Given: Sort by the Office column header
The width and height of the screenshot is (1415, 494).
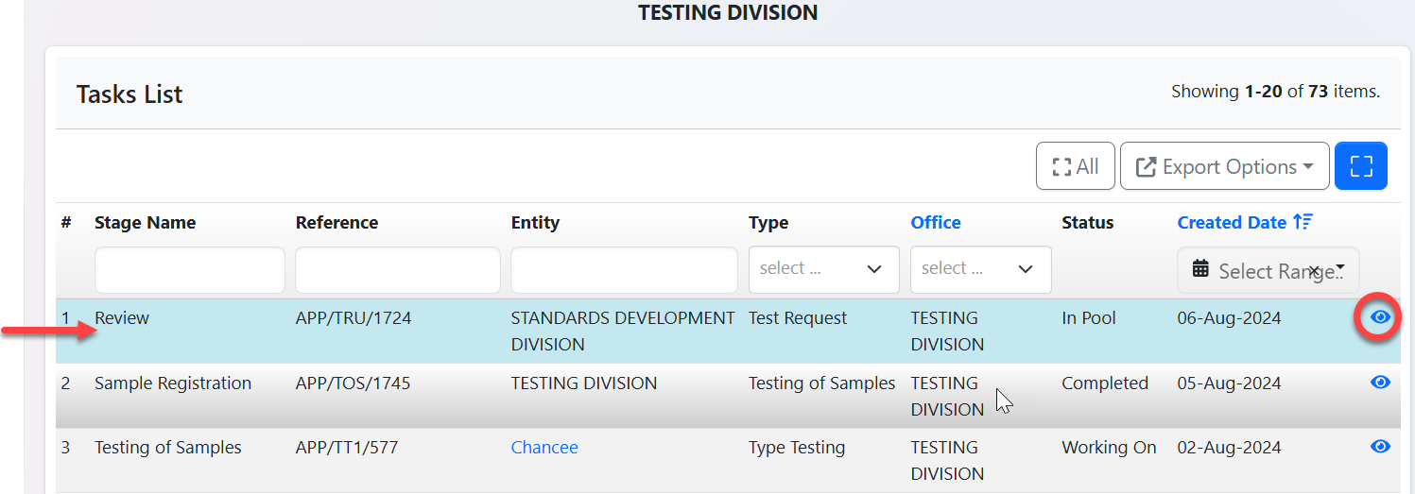Looking at the screenshot, I should [935, 223].
